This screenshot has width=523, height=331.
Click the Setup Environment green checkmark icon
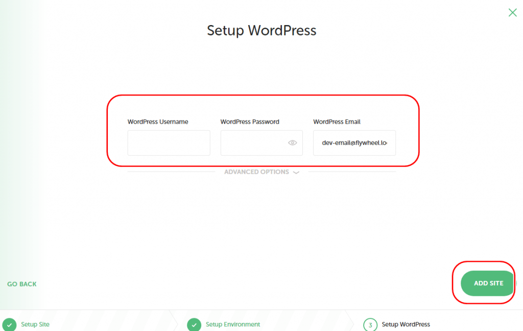(x=194, y=324)
